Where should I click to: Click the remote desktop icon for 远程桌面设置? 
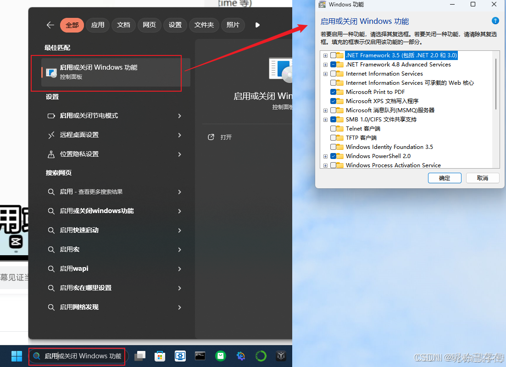(51, 135)
